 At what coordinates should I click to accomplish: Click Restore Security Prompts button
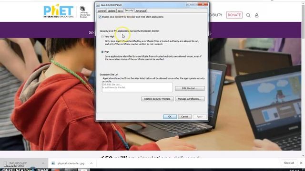coord(157,99)
